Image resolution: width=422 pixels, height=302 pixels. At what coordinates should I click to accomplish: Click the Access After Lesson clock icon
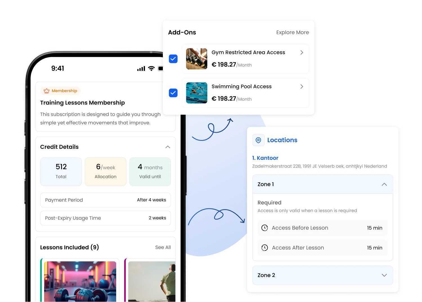(265, 248)
